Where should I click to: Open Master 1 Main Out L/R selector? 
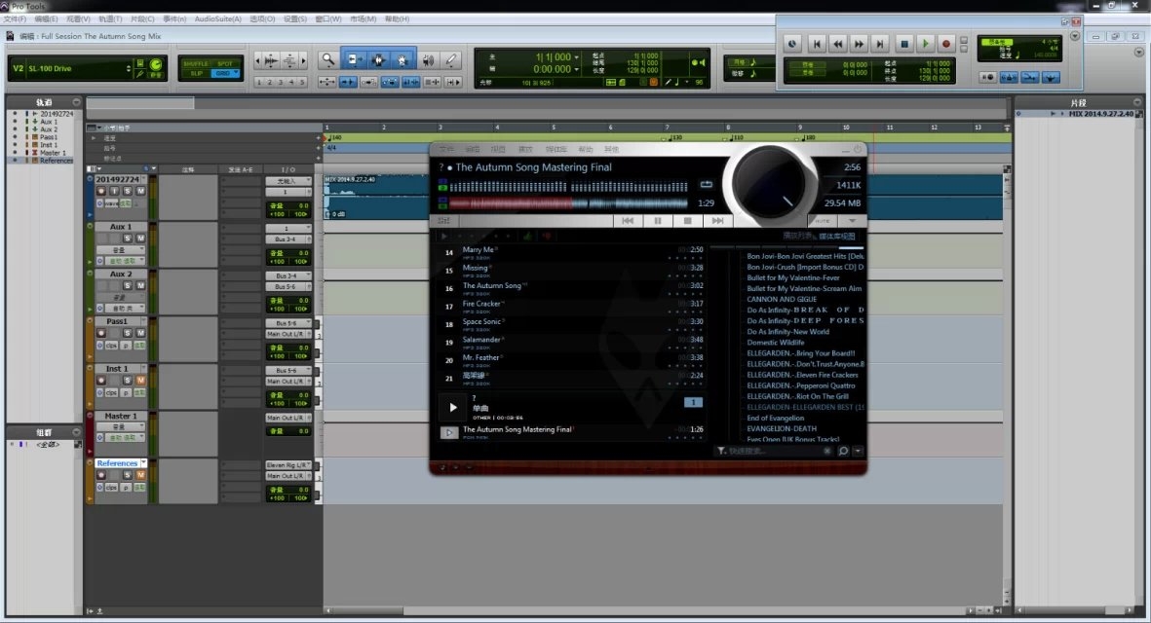pyautogui.click(x=288, y=418)
